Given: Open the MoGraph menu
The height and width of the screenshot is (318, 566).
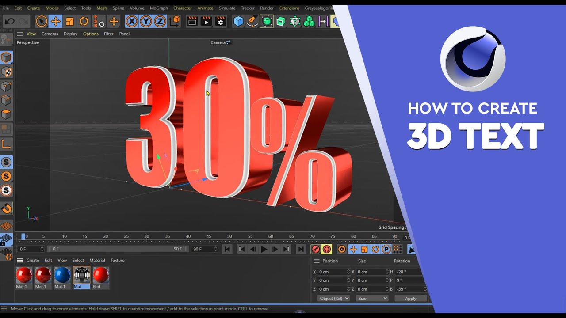Looking at the screenshot, I should click(159, 8).
